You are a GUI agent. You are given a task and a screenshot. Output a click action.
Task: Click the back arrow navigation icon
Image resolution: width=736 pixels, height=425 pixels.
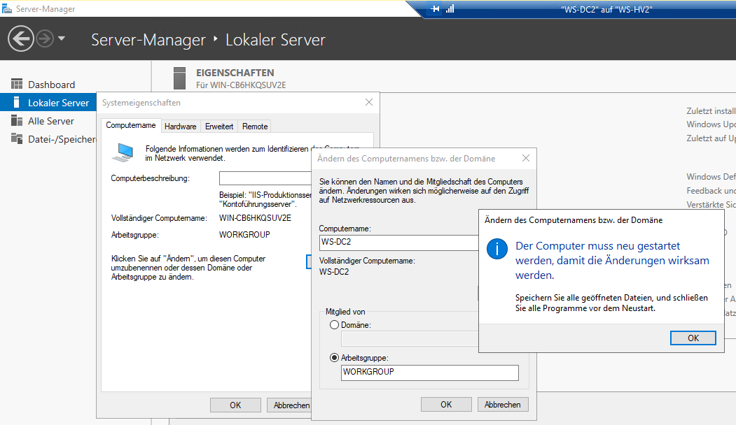(20, 38)
